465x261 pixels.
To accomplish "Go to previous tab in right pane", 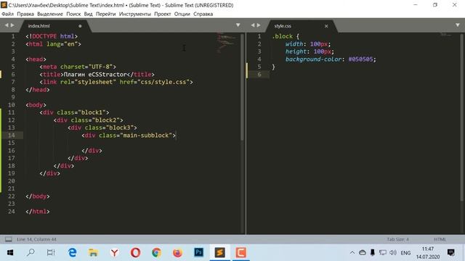I will click(x=253, y=25).
